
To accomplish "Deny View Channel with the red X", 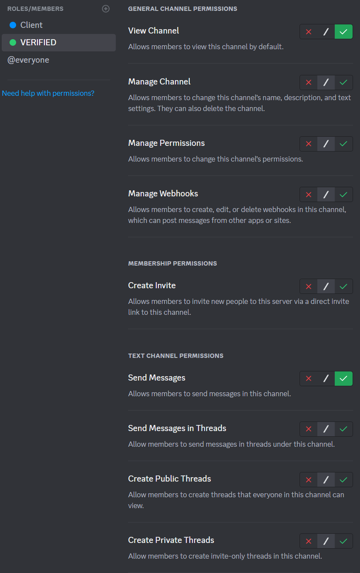I will (309, 32).
